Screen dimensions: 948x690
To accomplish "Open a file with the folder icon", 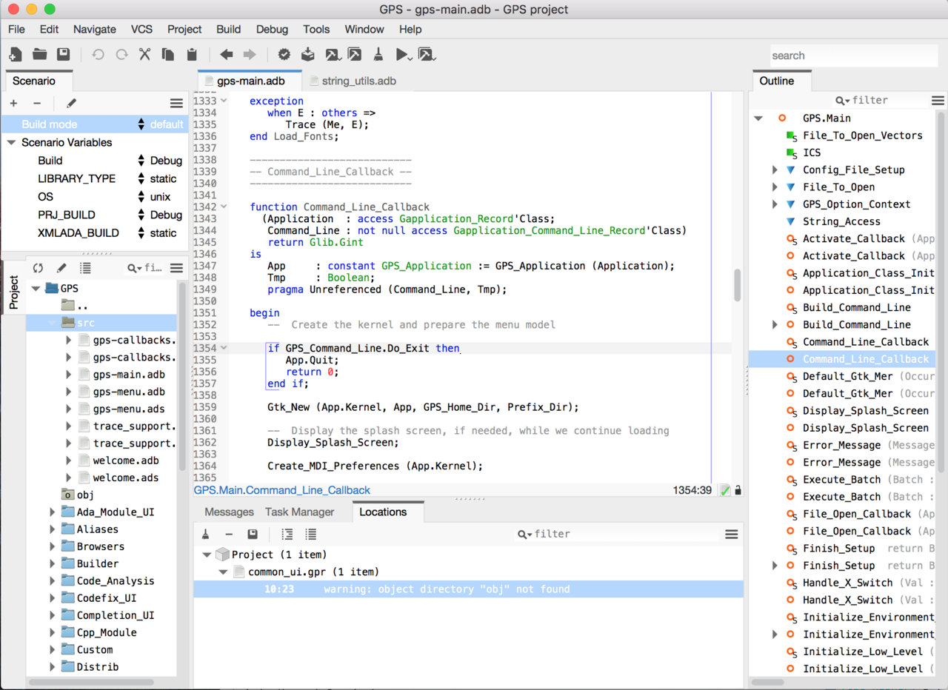I will [x=39, y=55].
